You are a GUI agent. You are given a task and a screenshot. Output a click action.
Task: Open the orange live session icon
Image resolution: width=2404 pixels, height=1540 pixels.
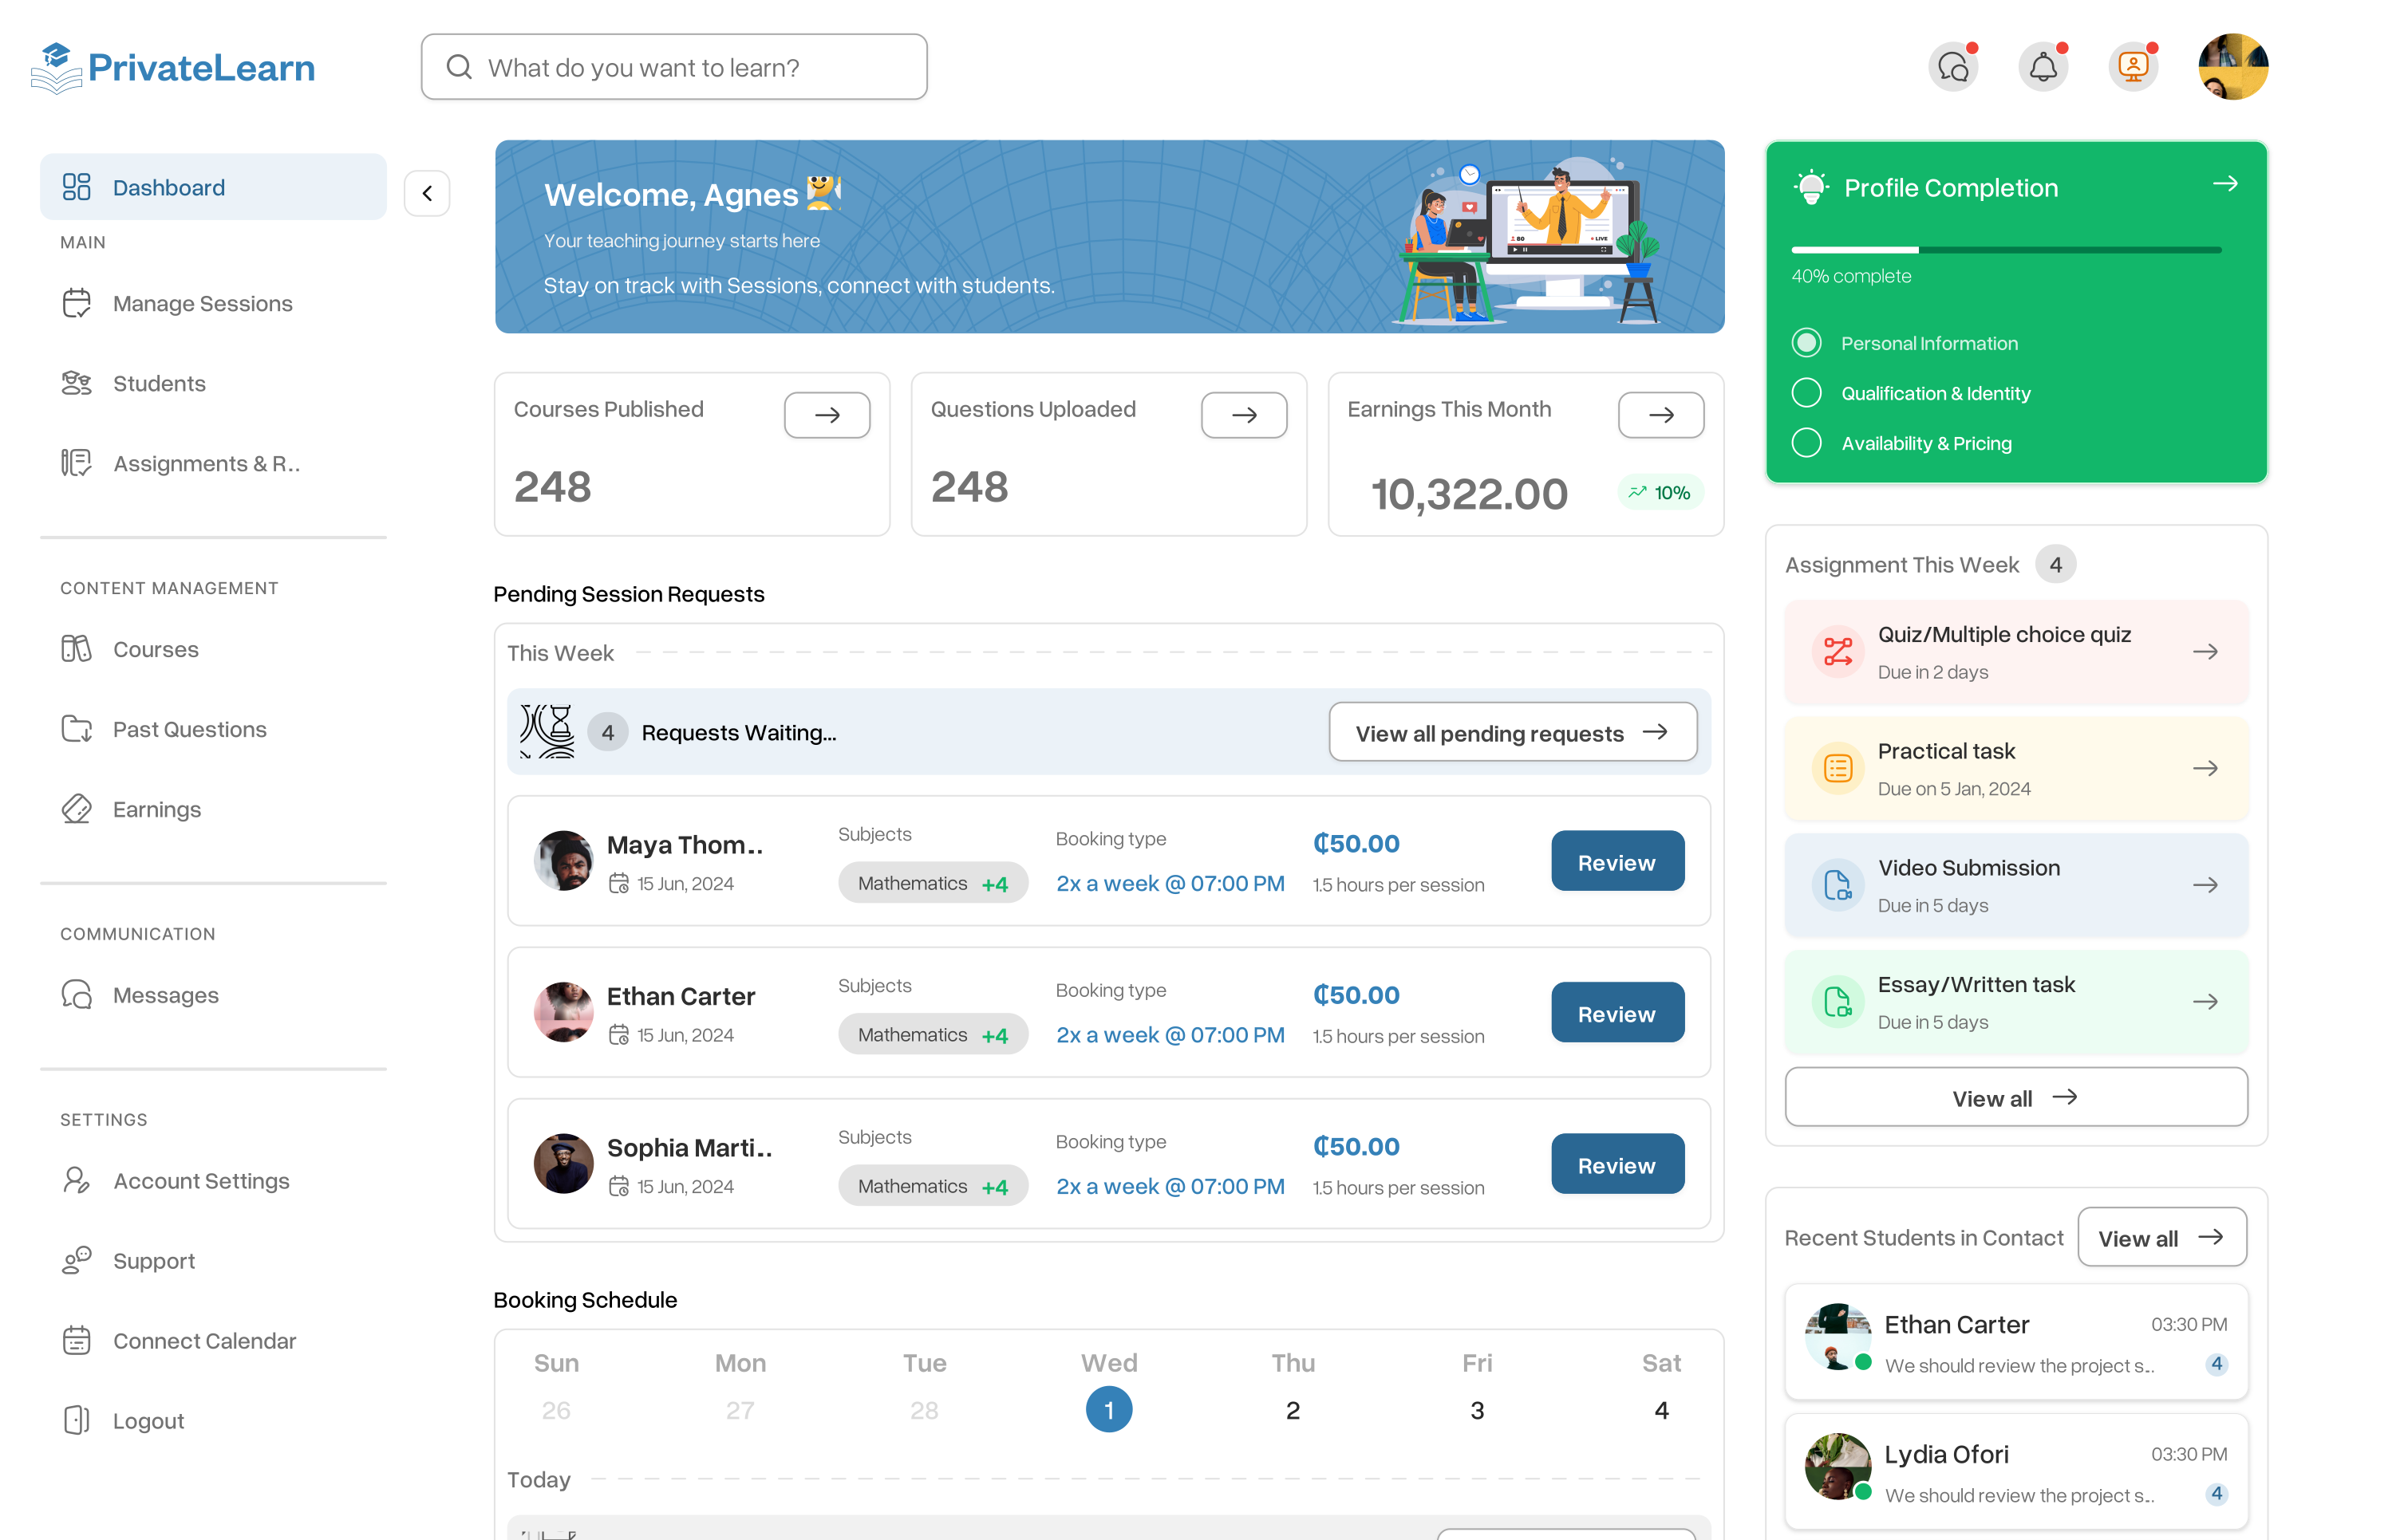click(x=2132, y=68)
